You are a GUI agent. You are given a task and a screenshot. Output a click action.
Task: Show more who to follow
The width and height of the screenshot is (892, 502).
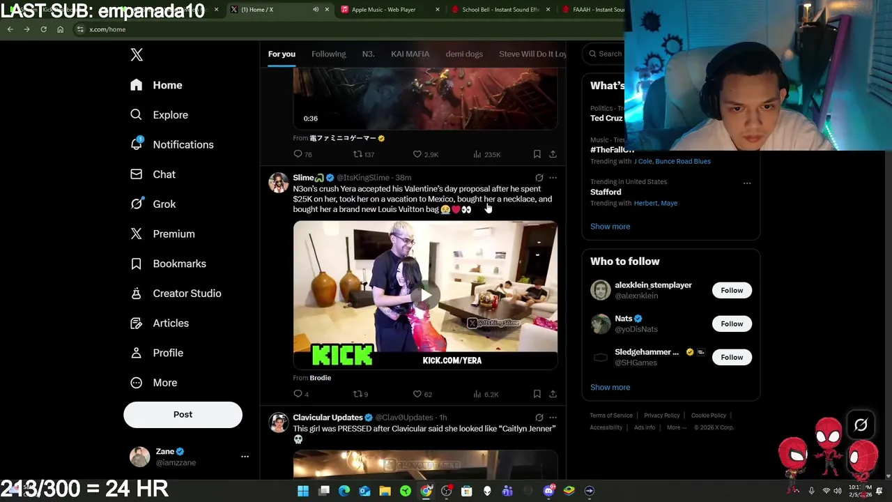610,388
